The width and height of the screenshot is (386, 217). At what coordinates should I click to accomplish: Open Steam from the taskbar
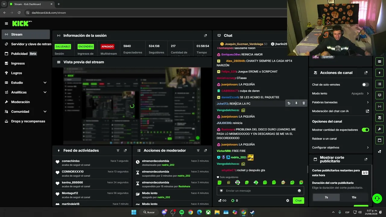pos(252,212)
